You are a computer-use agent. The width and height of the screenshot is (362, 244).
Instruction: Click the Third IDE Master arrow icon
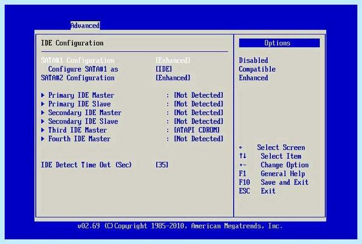click(x=43, y=130)
